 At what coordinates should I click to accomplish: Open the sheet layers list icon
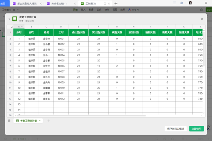[x=9, y=121]
